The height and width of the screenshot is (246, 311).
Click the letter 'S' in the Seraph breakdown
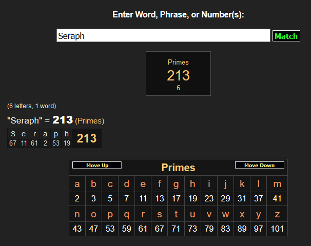pyautogui.click(x=13, y=134)
